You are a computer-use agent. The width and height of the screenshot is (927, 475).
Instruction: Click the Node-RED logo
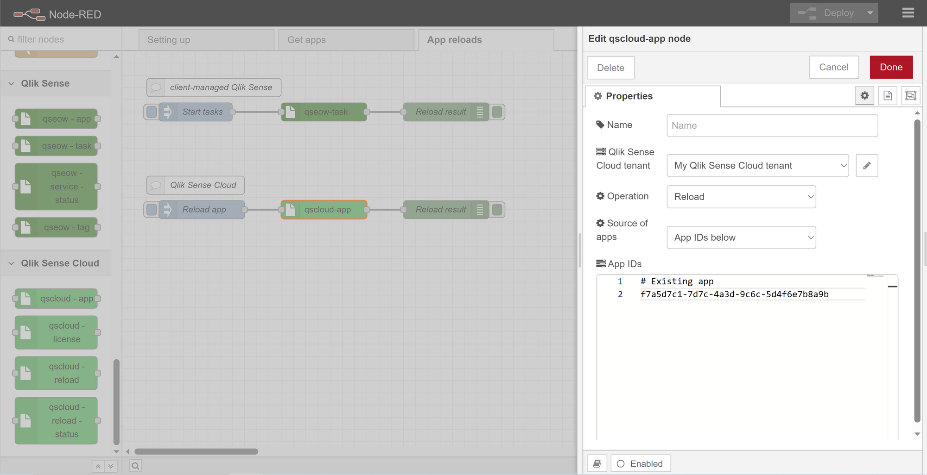coord(57,14)
